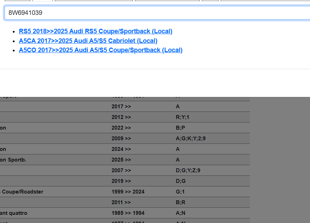Click the 2024 >> year cell
This screenshot has height=223, width=310.
pyautogui.click(x=121, y=149)
